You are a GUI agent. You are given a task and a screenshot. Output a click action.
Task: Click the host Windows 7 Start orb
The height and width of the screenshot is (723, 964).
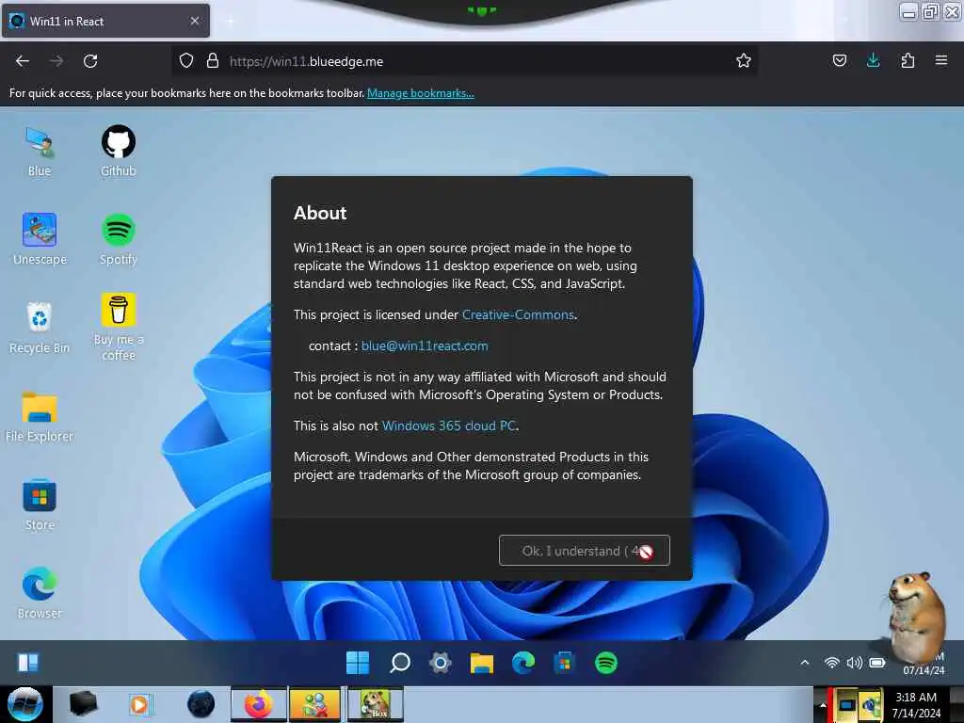(24, 704)
